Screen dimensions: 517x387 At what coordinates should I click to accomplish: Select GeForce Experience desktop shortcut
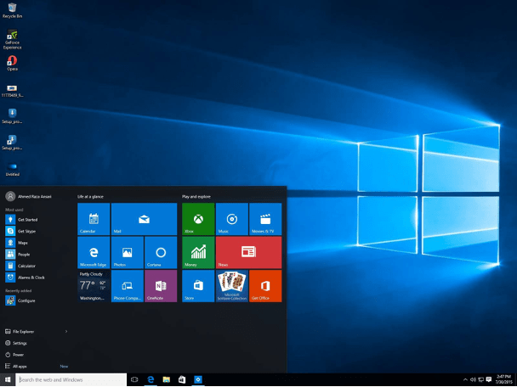coord(12,40)
